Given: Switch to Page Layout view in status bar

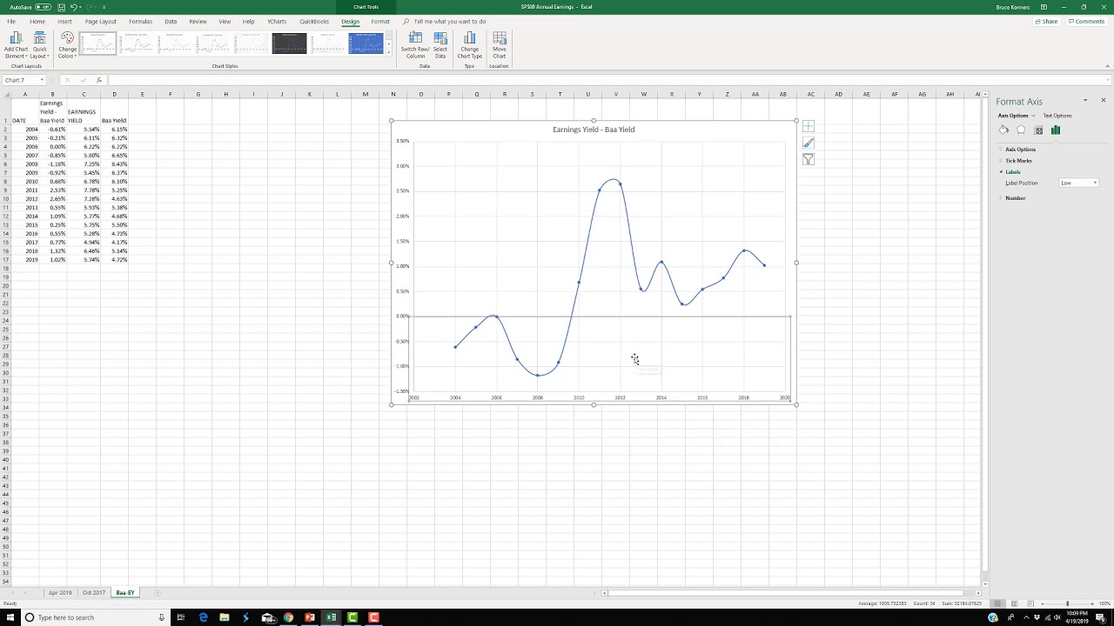Looking at the screenshot, I should [1014, 603].
